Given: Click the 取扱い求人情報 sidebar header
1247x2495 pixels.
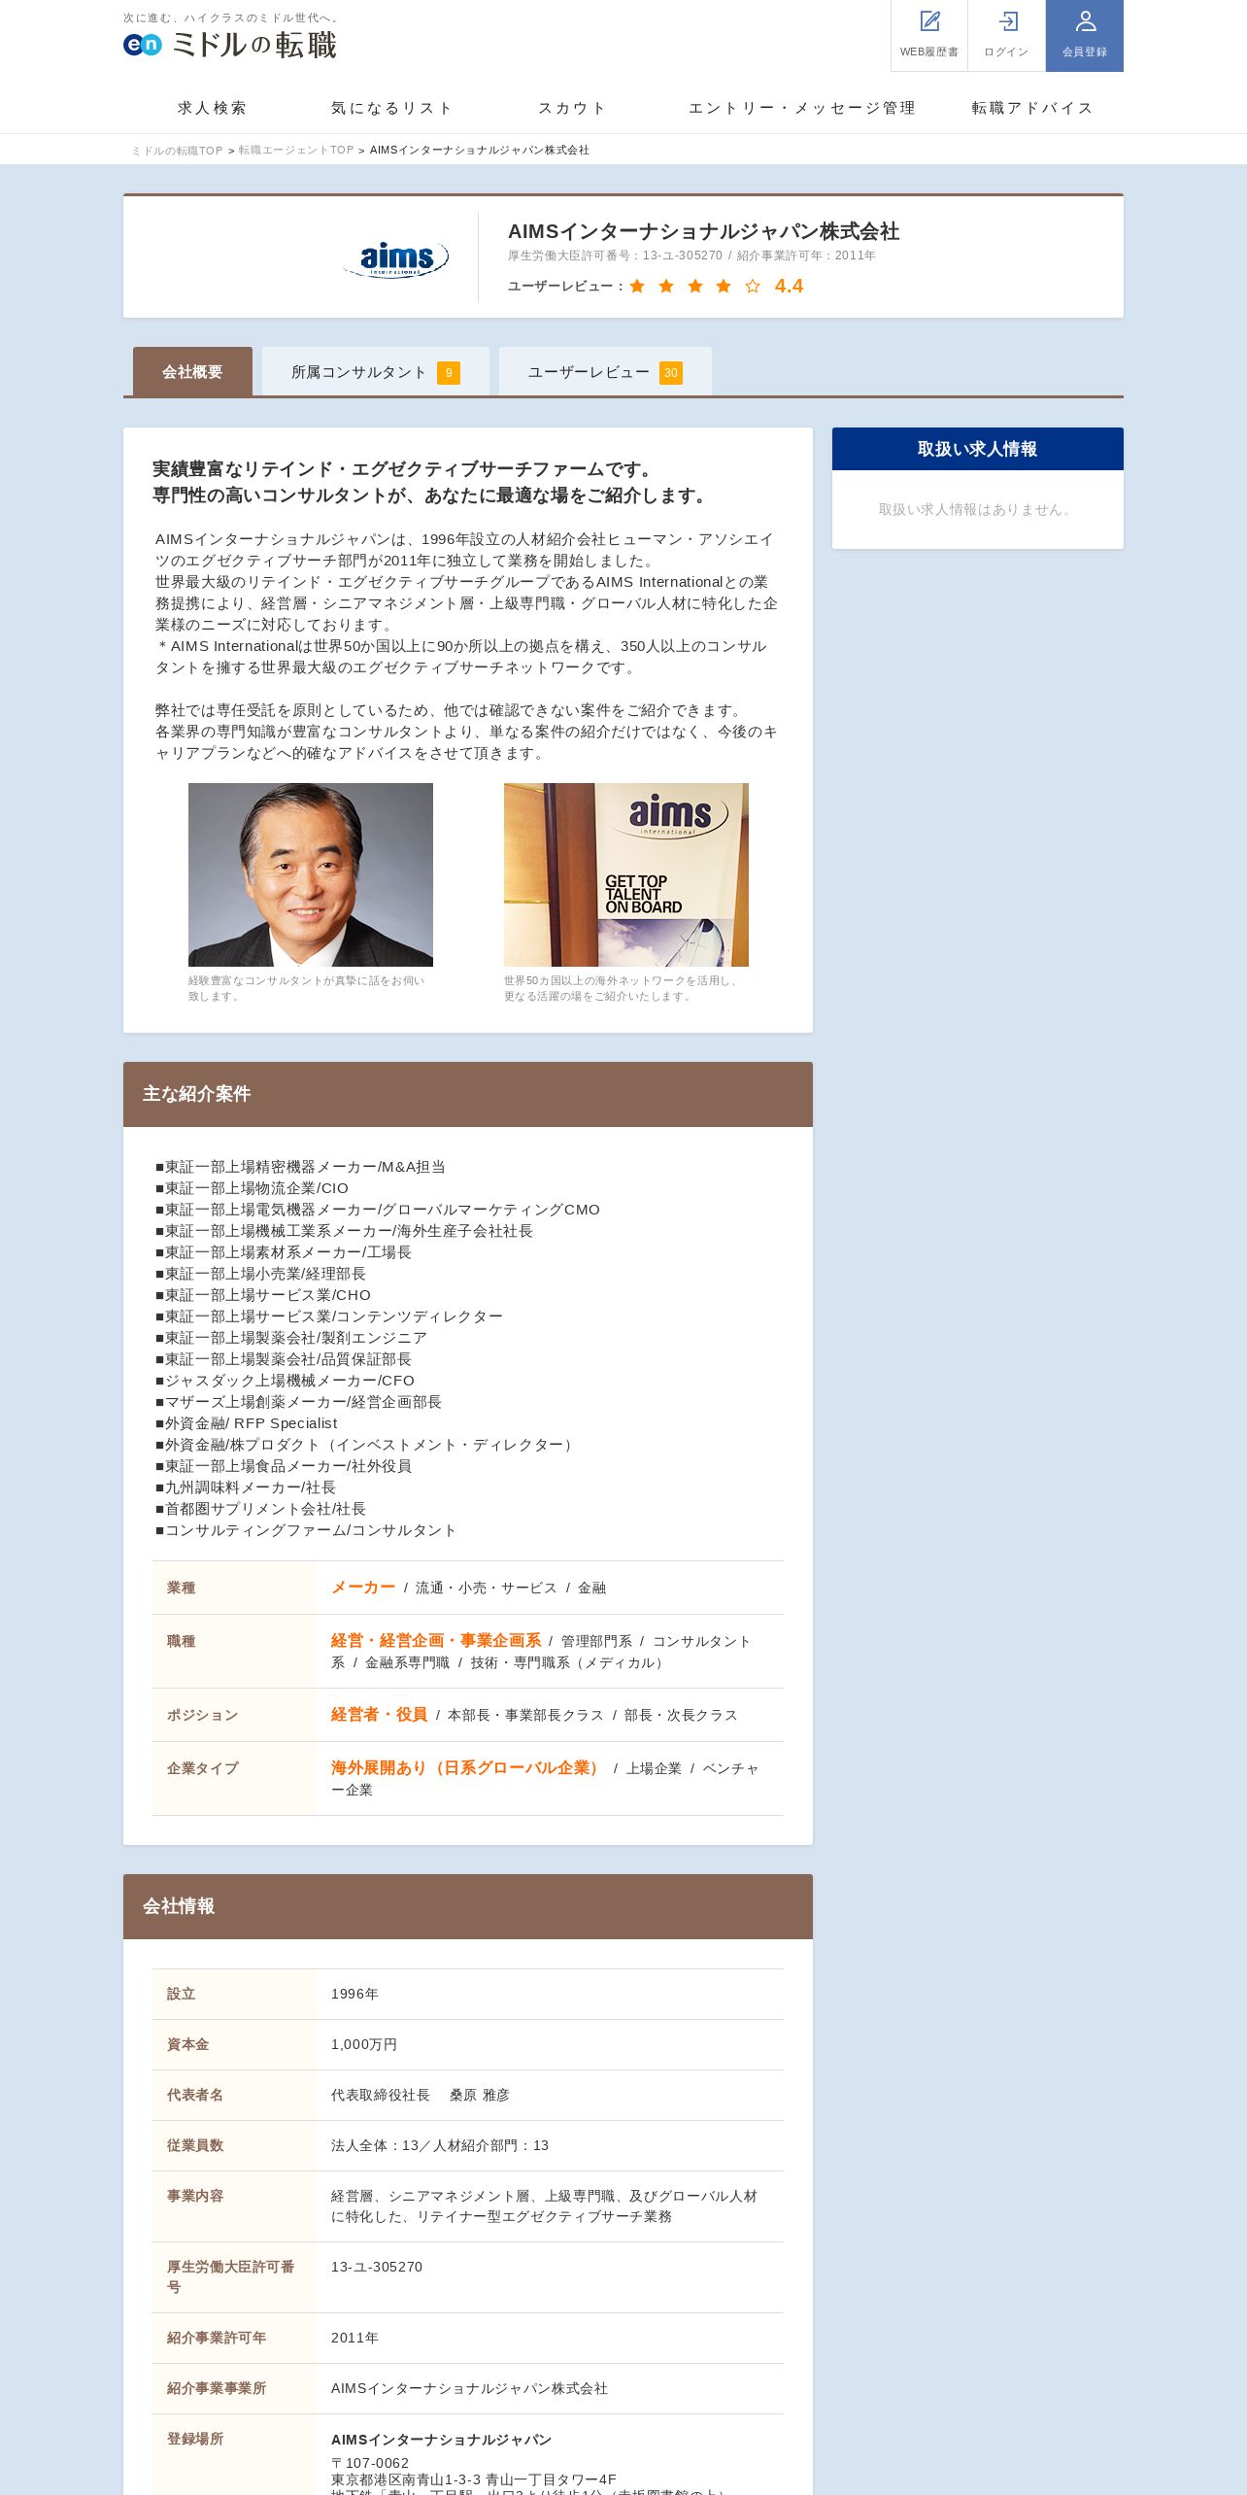Looking at the screenshot, I should [x=978, y=449].
